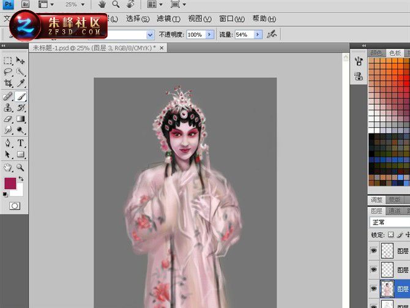Select the Magic Wand tool
The image size is (410, 308).
tap(20, 72)
